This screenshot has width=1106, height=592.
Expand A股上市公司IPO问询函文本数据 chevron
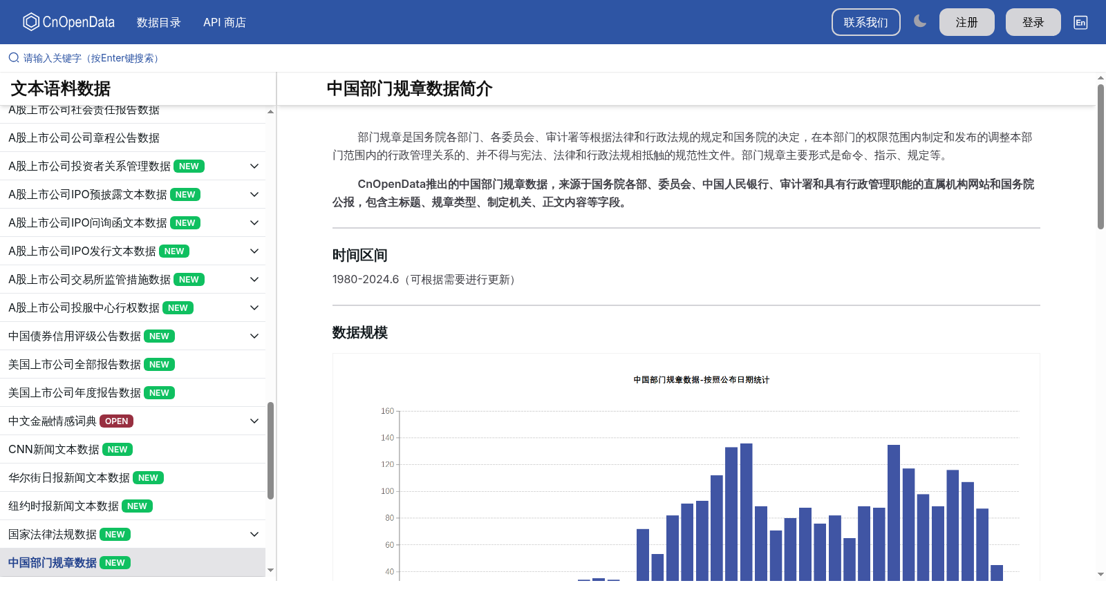[x=254, y=222]
